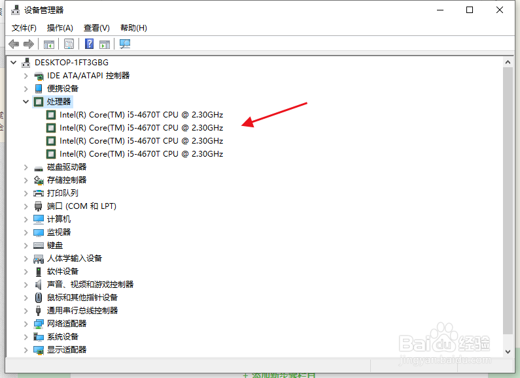Expand the 键盘 node
The image size is (520, 378).
click(x=26, y=245)
